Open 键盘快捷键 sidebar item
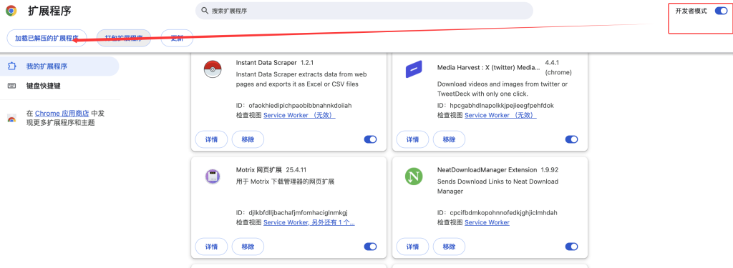The height and width of the screenshot is (268, 733). click(59, 86)
